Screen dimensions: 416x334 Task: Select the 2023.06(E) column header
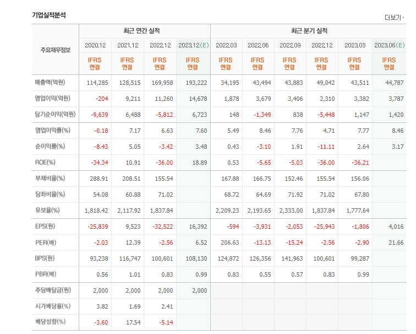coord(390,45)
